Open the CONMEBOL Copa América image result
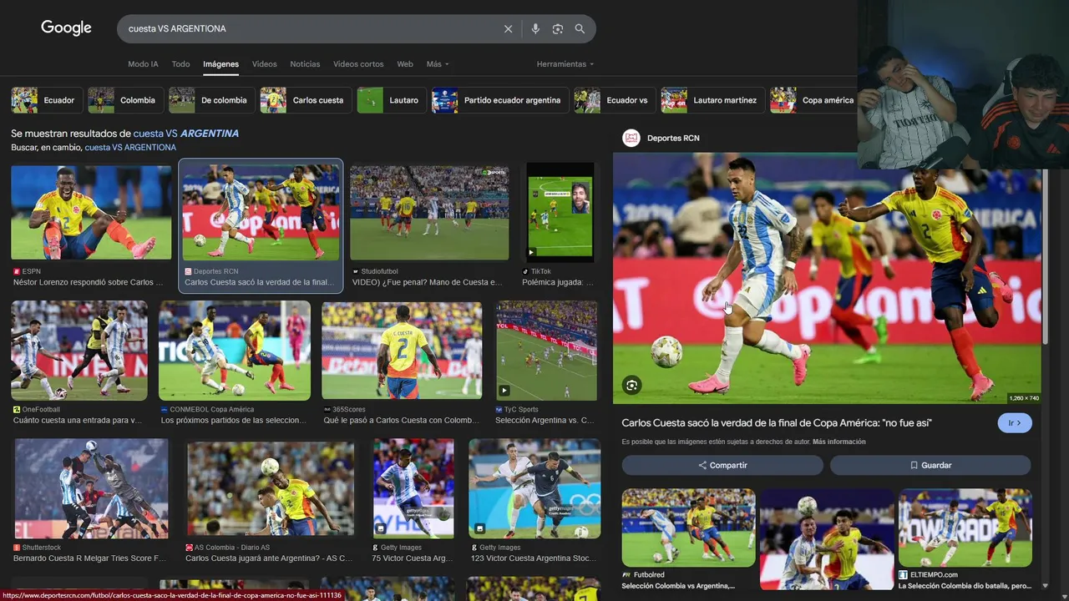1069x601 pixels. click(x=235, y=351)
